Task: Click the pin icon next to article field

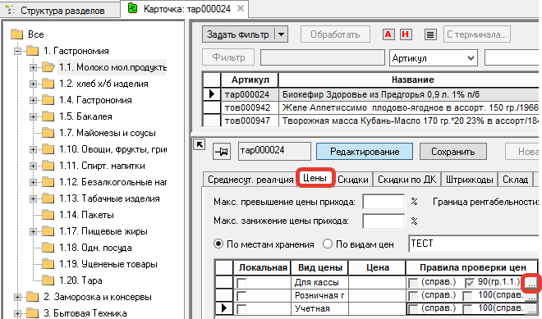Action: point(222,151)
